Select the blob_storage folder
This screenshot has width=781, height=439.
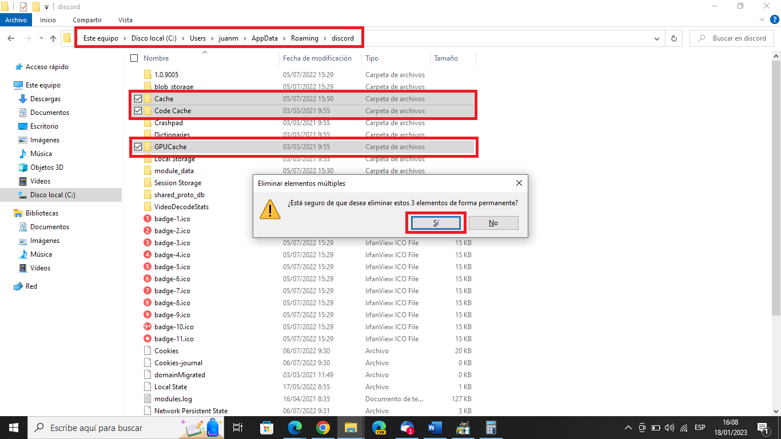[174, 87]
